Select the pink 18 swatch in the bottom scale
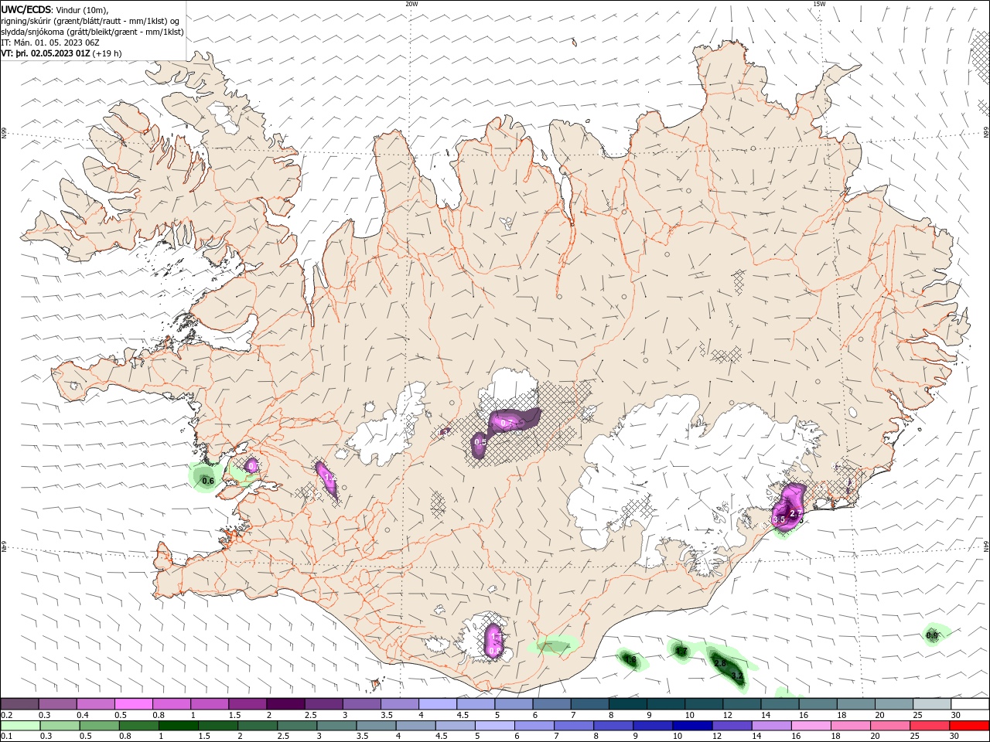 (851, 726)
